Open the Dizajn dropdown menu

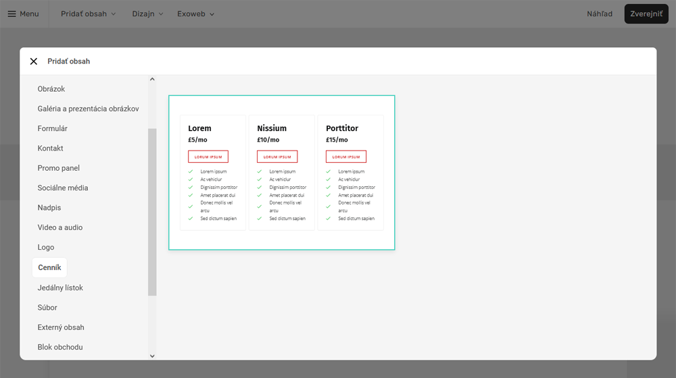coord(147,13)
